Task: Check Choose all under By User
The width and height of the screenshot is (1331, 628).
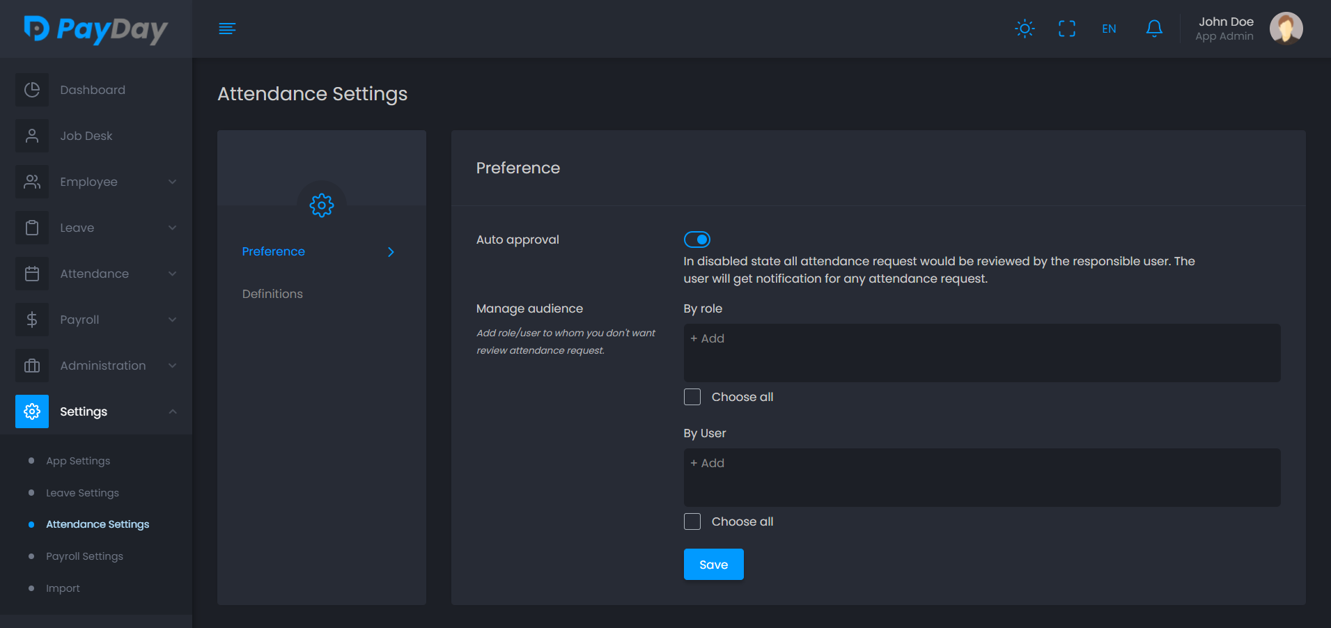Action: [x=692, y=521]
